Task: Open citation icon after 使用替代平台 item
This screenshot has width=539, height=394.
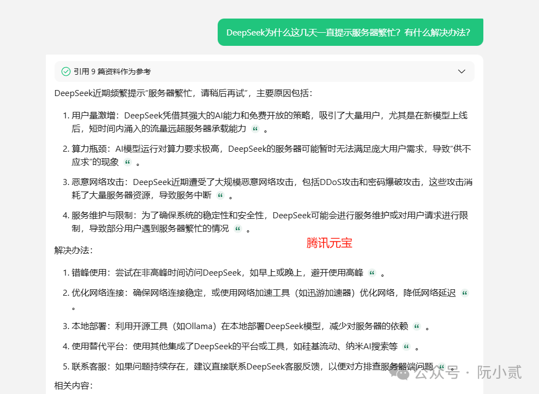Action: tap(406, 346)
